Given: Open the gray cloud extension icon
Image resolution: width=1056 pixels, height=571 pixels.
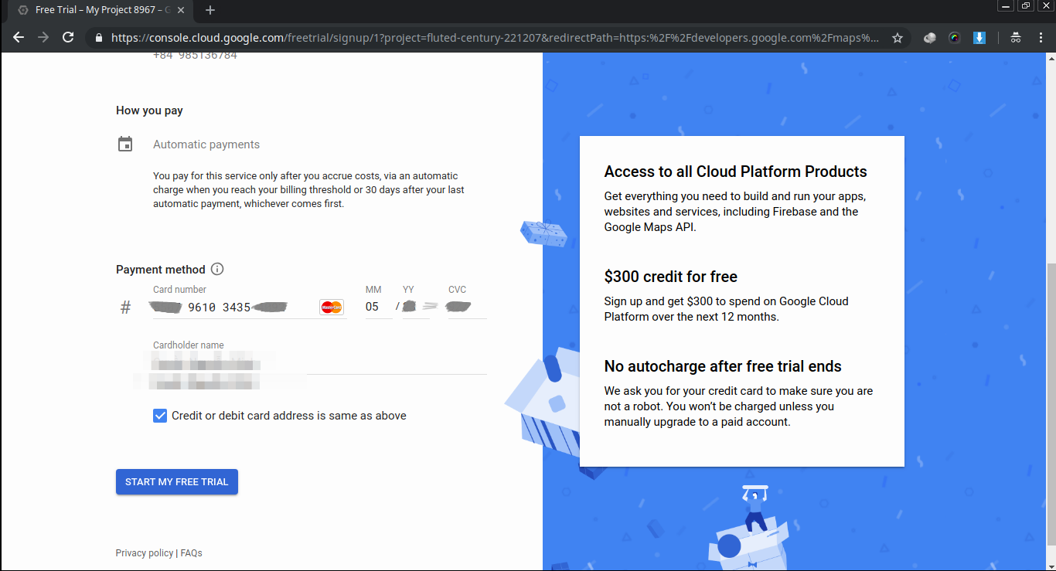Looking at the screenshot, I should click(x=931, y=37).
